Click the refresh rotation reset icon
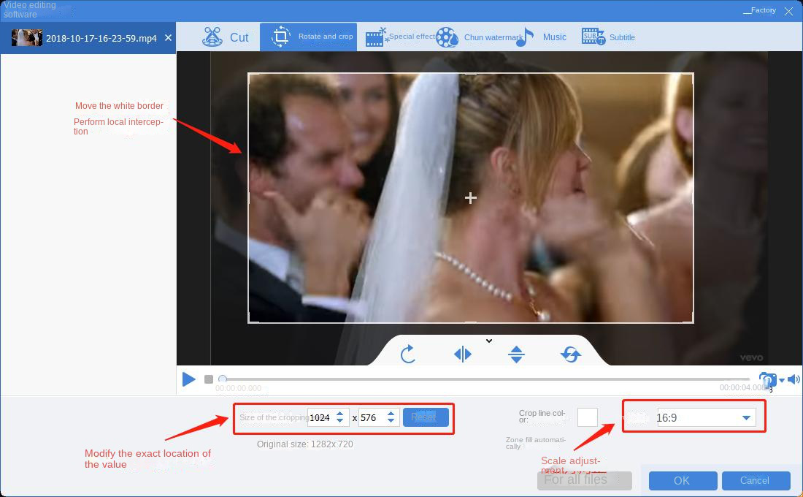Viewport: 803px width, 497px height. click(x=571, y=354)
